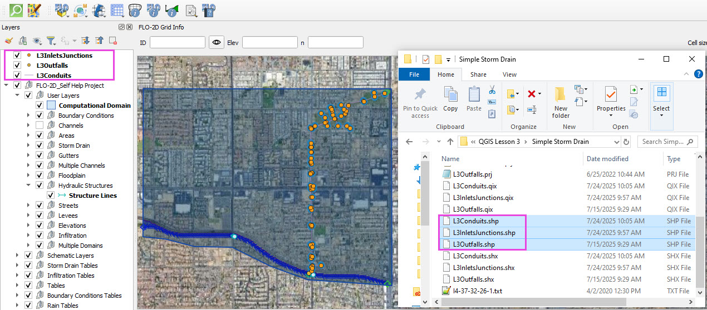Click the Filter Legend funnel icon
The width and height of the screenshot is (707, 310).
coord(51,41)
